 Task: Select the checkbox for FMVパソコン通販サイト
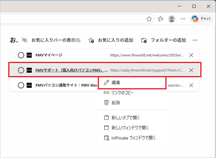21,85
